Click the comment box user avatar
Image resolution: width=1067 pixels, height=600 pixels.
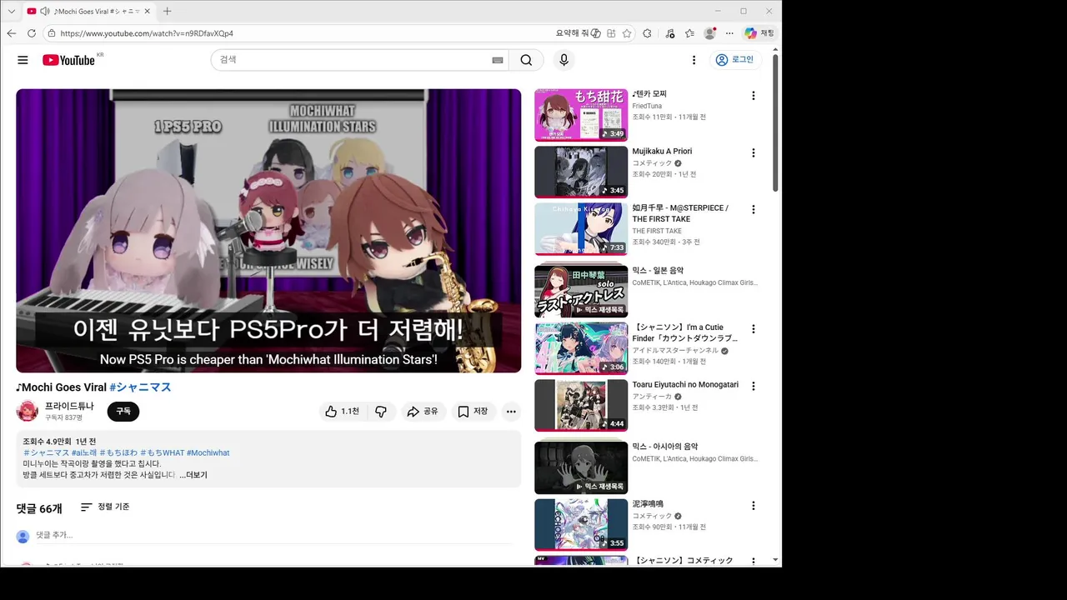[x=23, y=536]
